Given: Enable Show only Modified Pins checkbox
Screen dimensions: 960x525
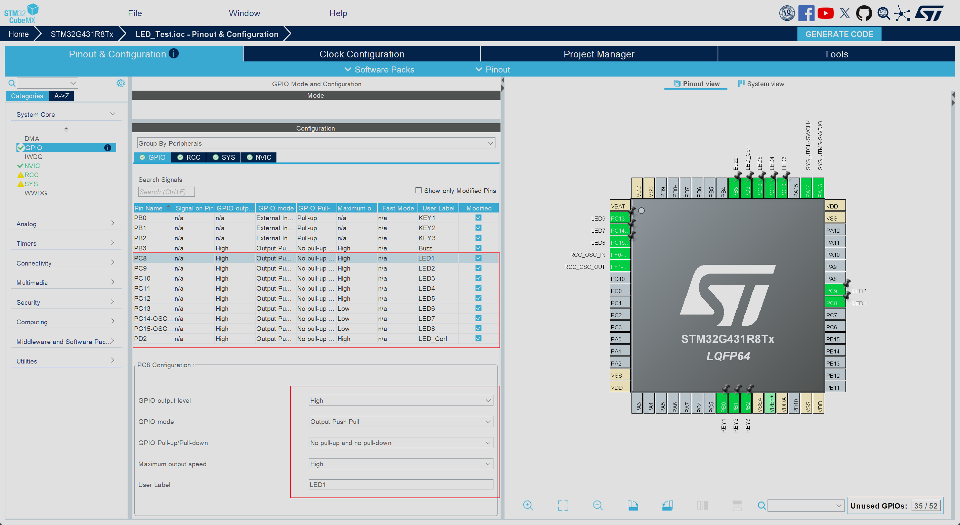Looking at the screenshot, I should pos(419,190).
